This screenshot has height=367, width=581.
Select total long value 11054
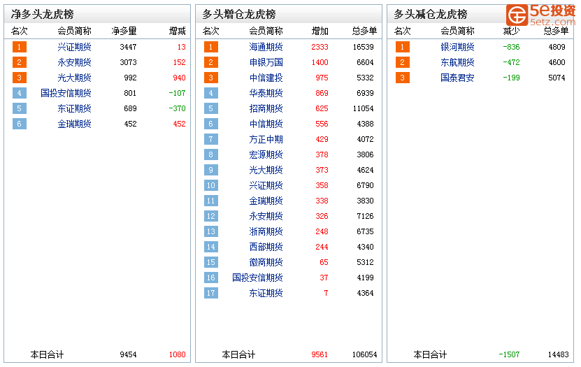pyautogui.click(x=363, y=108)
